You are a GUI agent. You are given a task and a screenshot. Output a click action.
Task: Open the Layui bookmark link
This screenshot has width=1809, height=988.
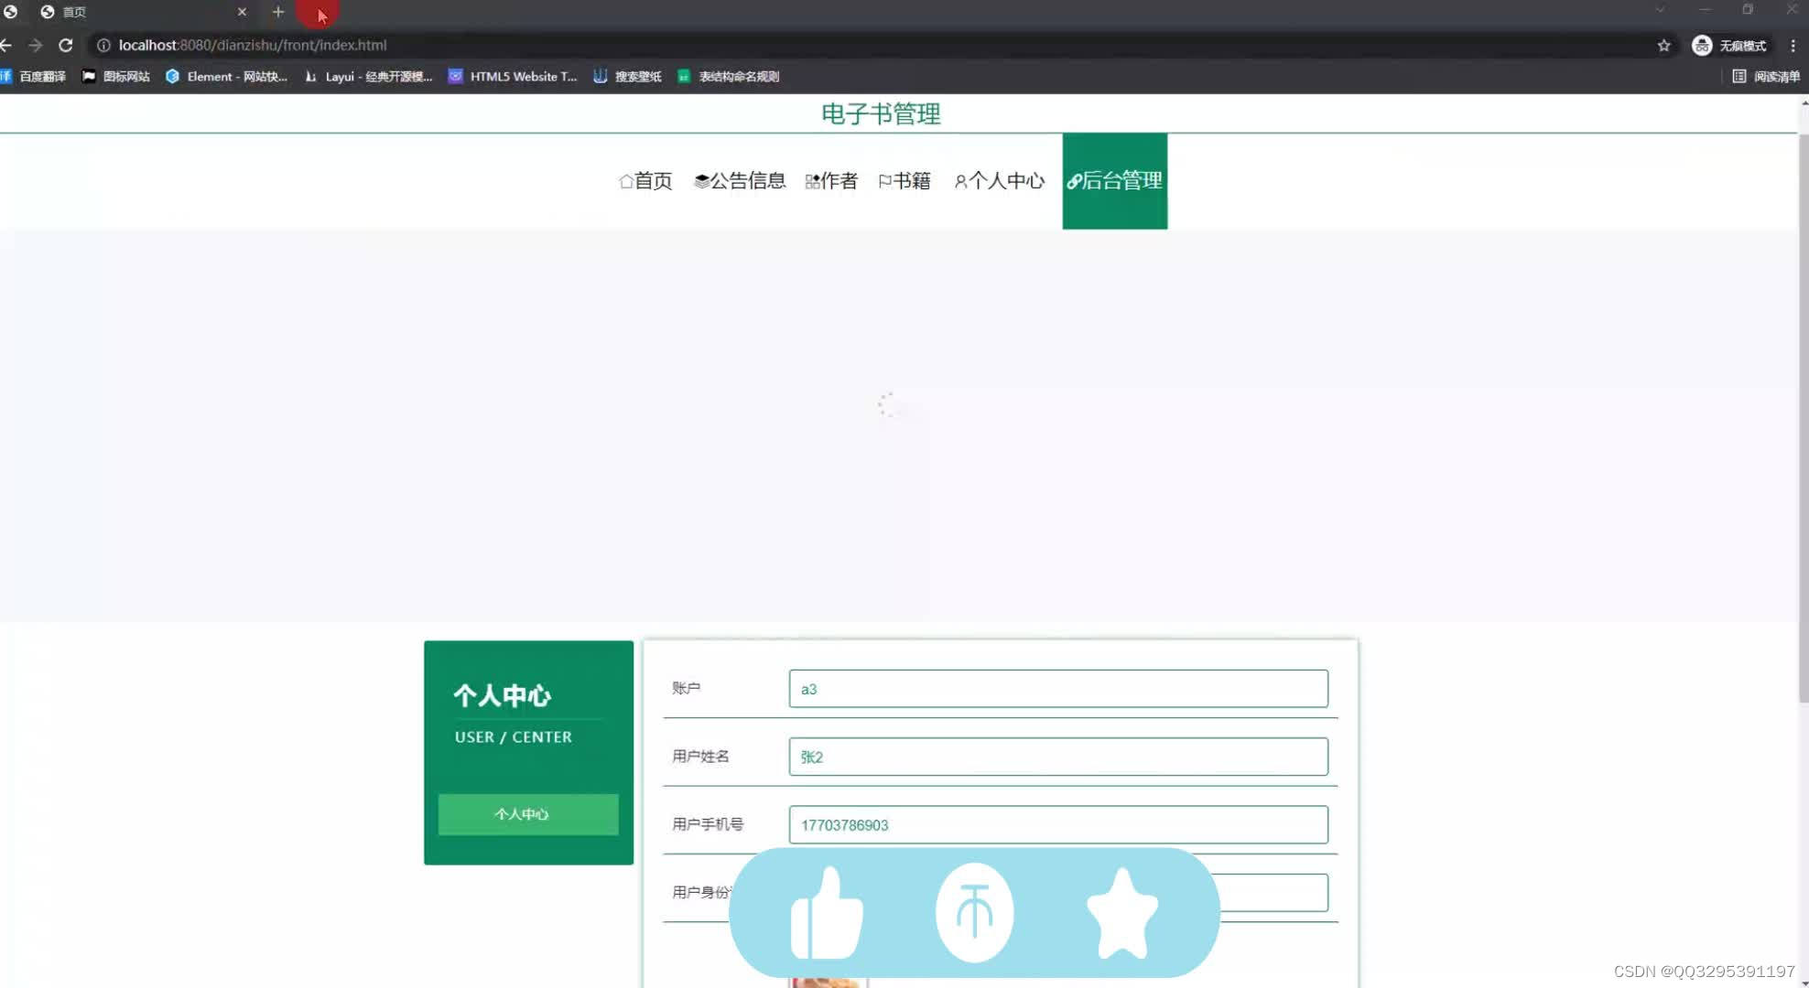[x=369, y=76]
